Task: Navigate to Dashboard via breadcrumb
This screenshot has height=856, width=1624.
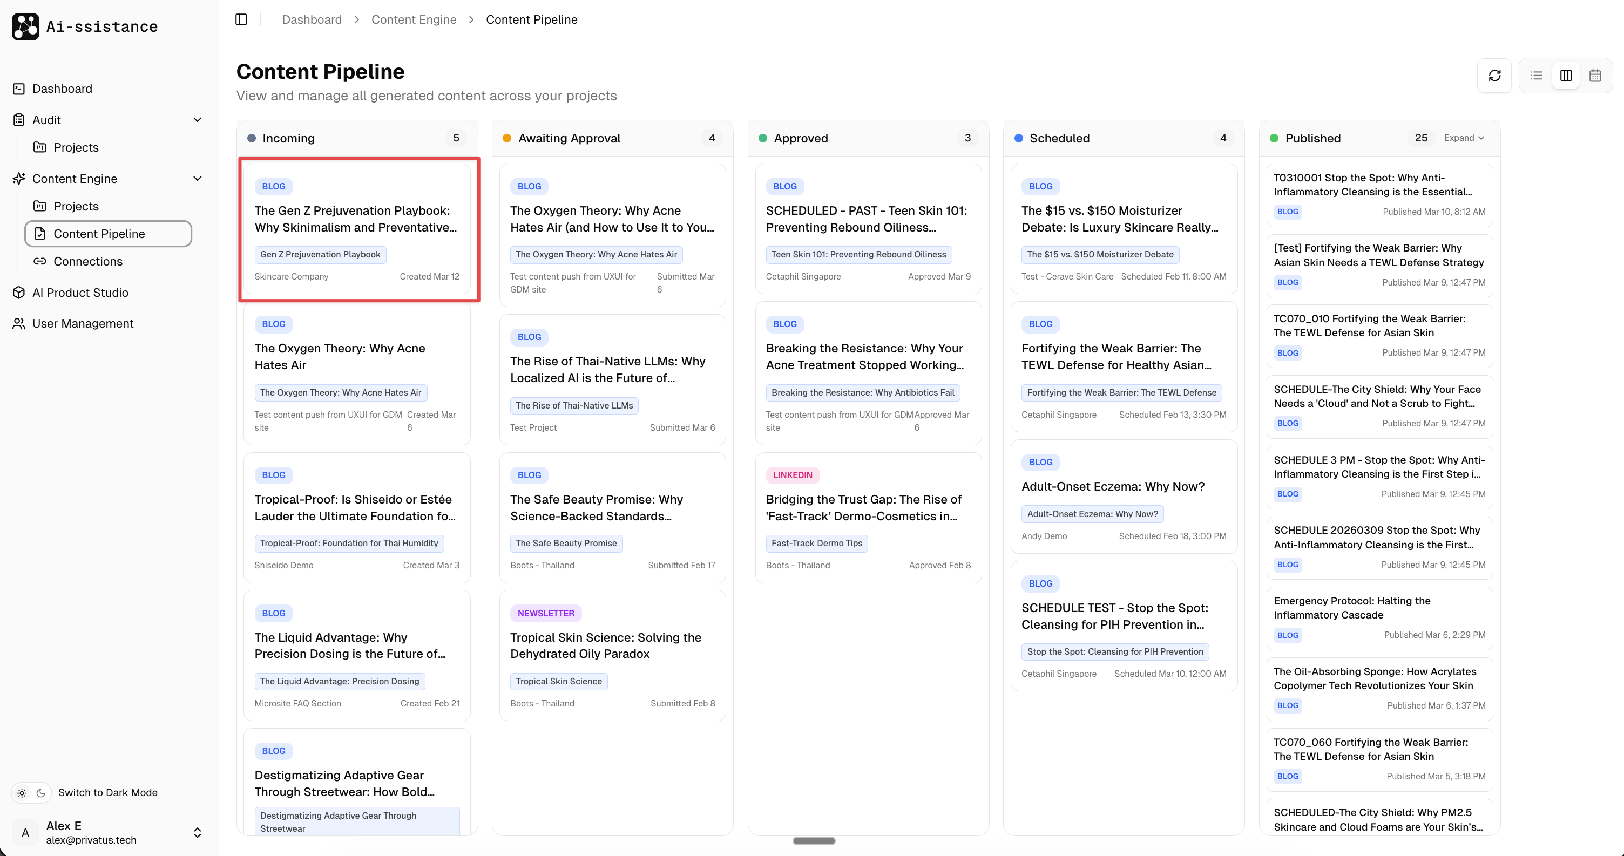Action: point(312,19)
